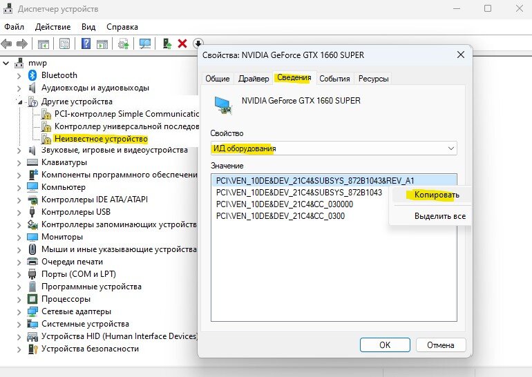The width and height of the screenshot is (532, 377).
Task: Open the blue Help question-mark icon
Action: (x=86, y=43)
